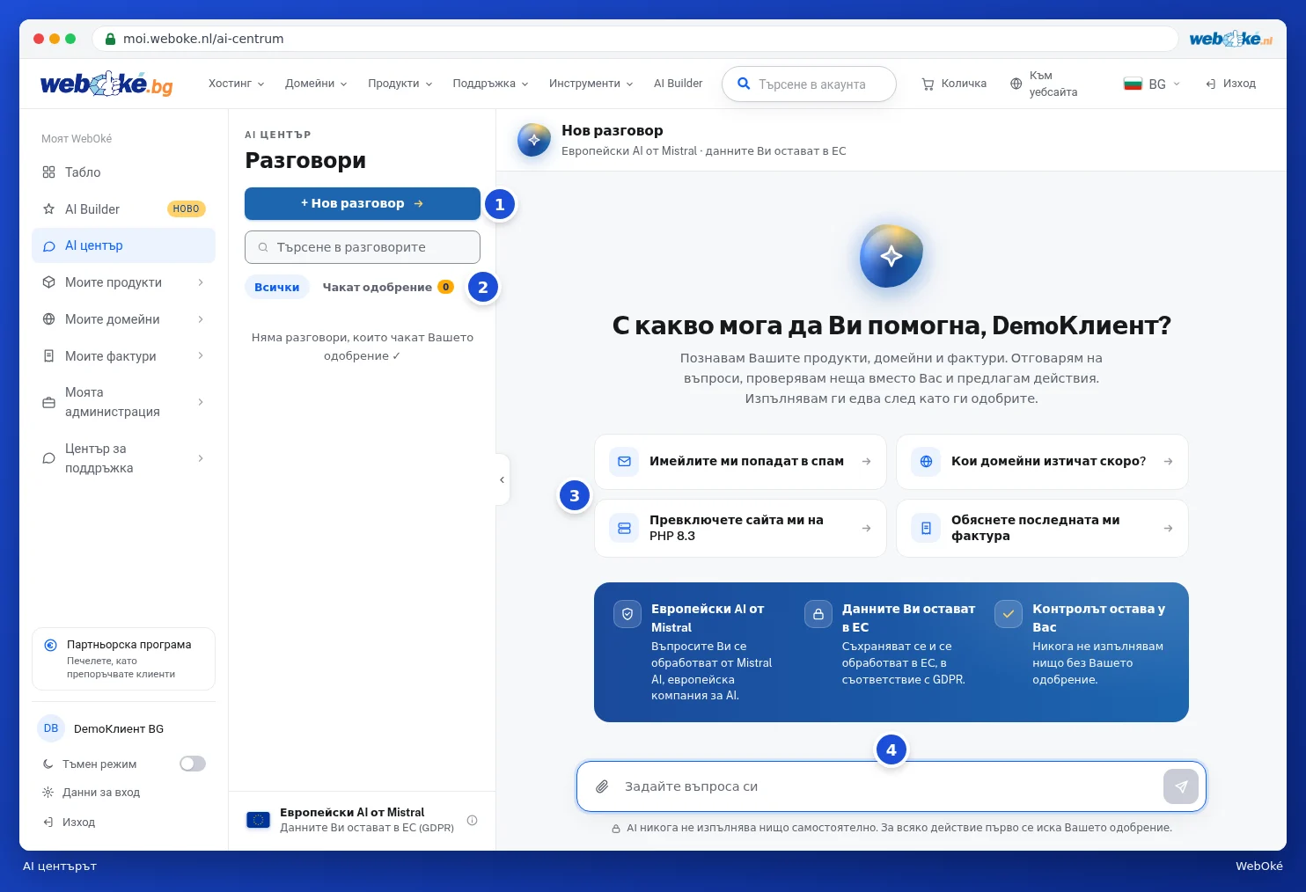Screen dimensions: 1306x892
Task: Open the Поддръжка dropdown menu
Action: click(x=490, y=84)
